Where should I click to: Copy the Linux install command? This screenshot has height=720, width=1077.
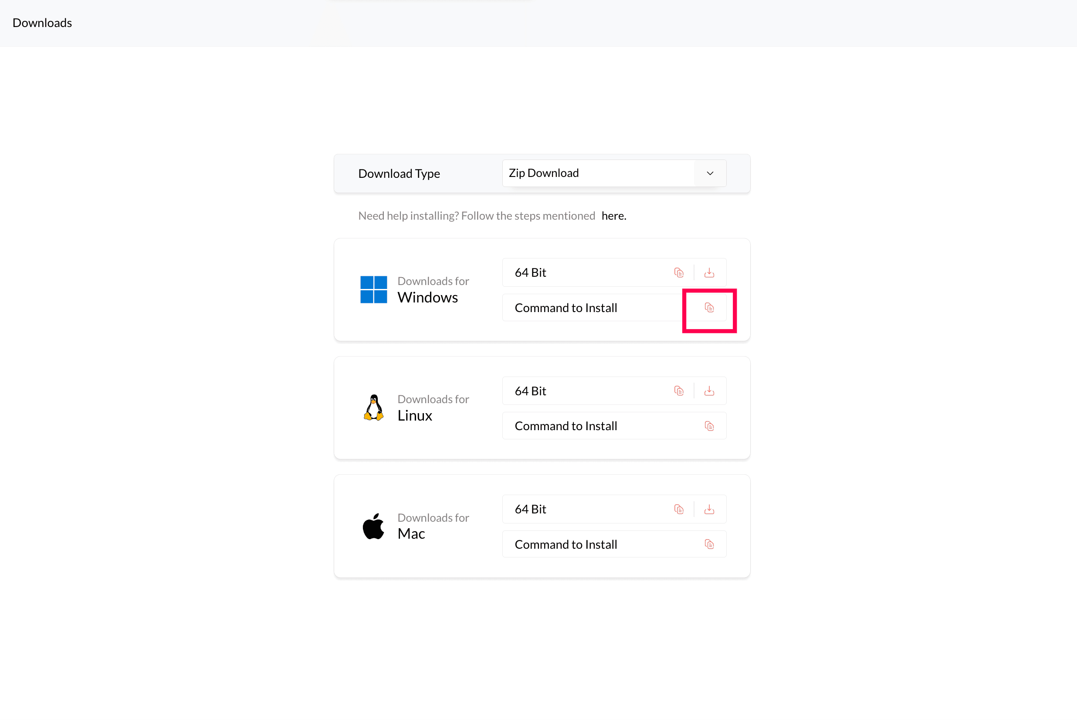pyautogui.click(x=709, y=426)
